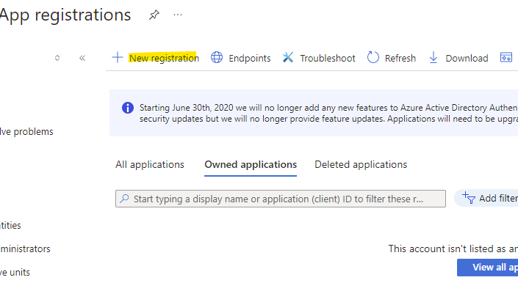Click the Endpoints globe icon
Screen dimensions: 518x291
click(217, 57)
